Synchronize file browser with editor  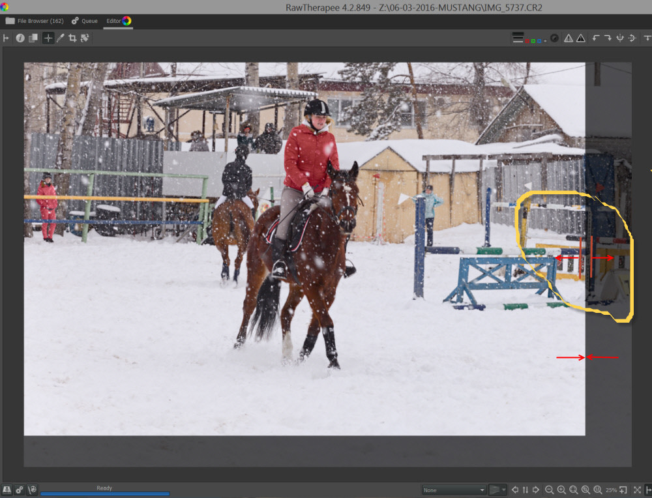point(526,490)
